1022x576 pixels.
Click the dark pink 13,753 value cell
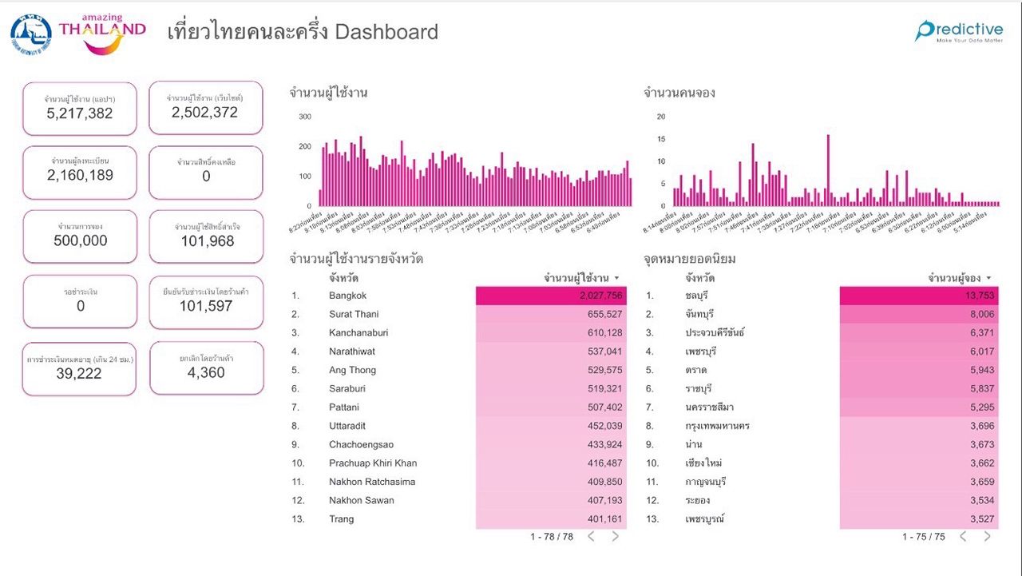point(918,296)
